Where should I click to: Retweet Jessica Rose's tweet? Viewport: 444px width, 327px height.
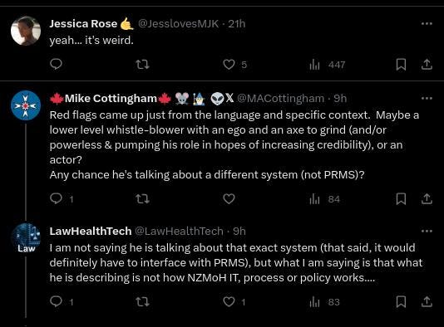(142, 65)
